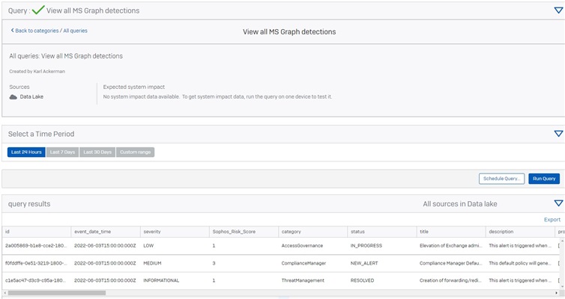The width and height of the screenshot is (565, 299).
Task: Sort by the id column header
Action: [37, 232]
